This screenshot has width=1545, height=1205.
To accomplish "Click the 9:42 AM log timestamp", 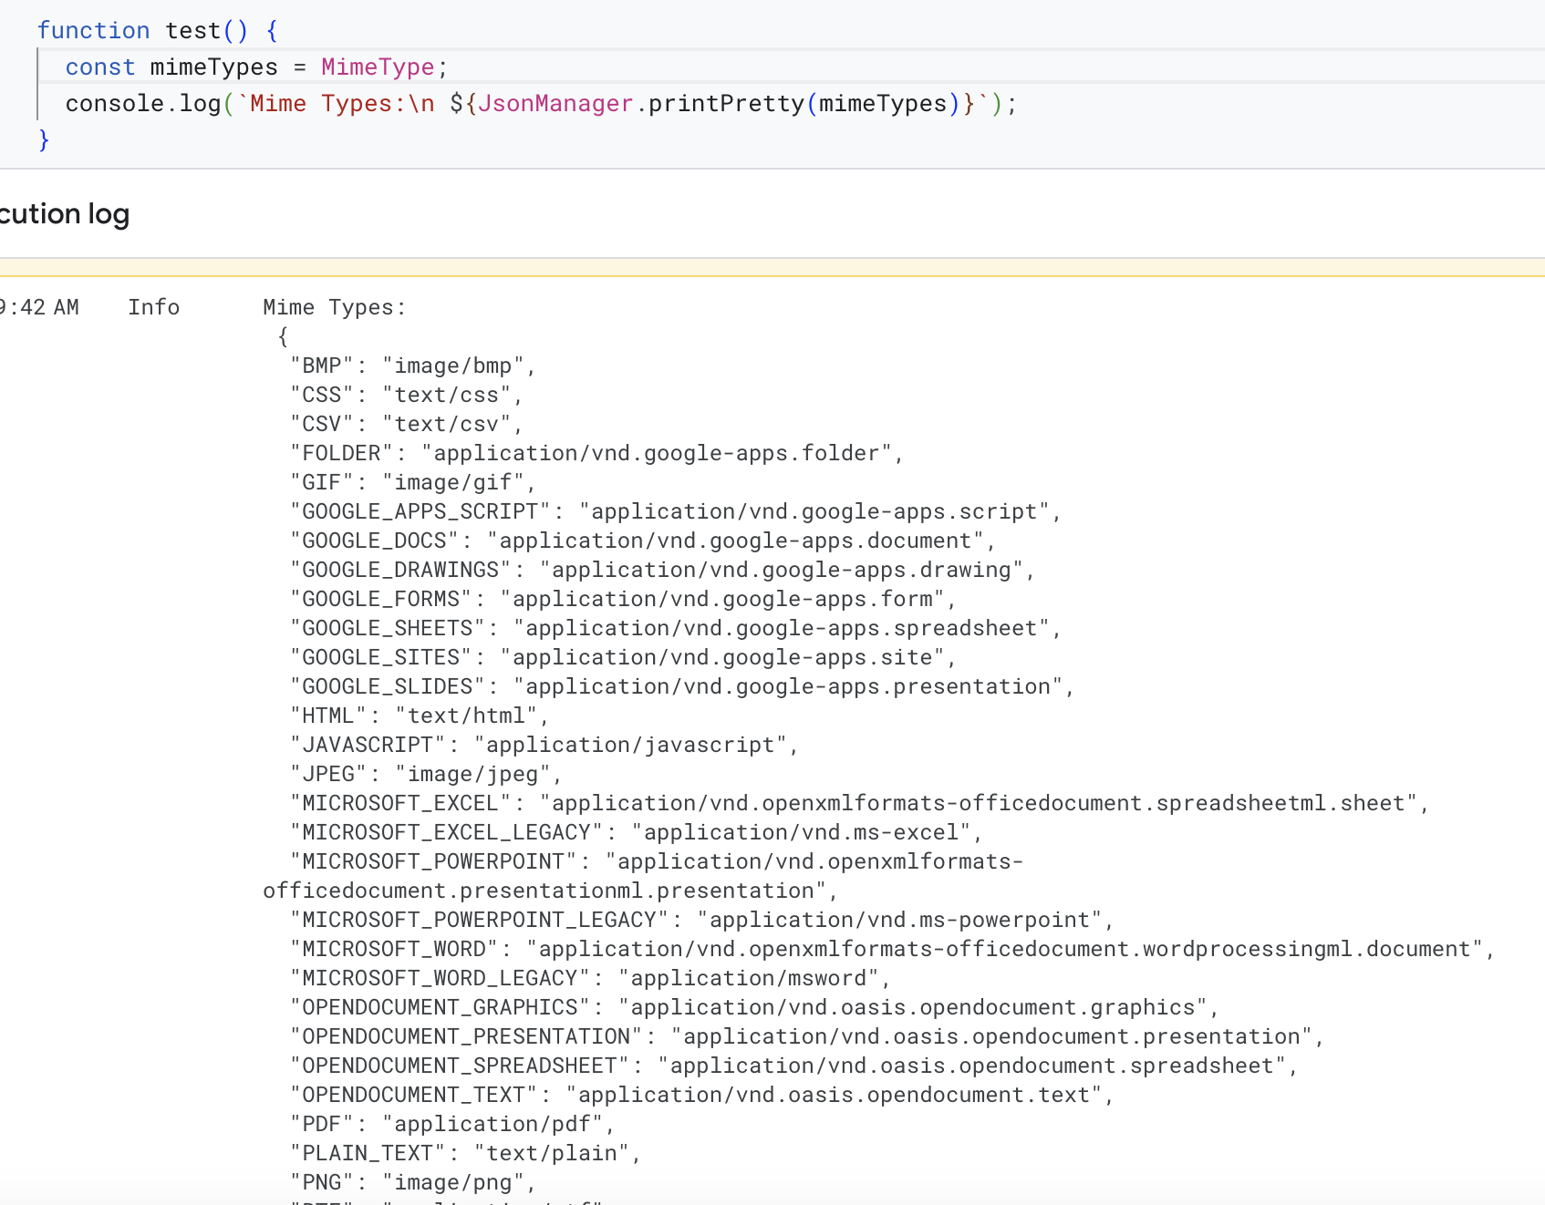I will pos(40,308).
